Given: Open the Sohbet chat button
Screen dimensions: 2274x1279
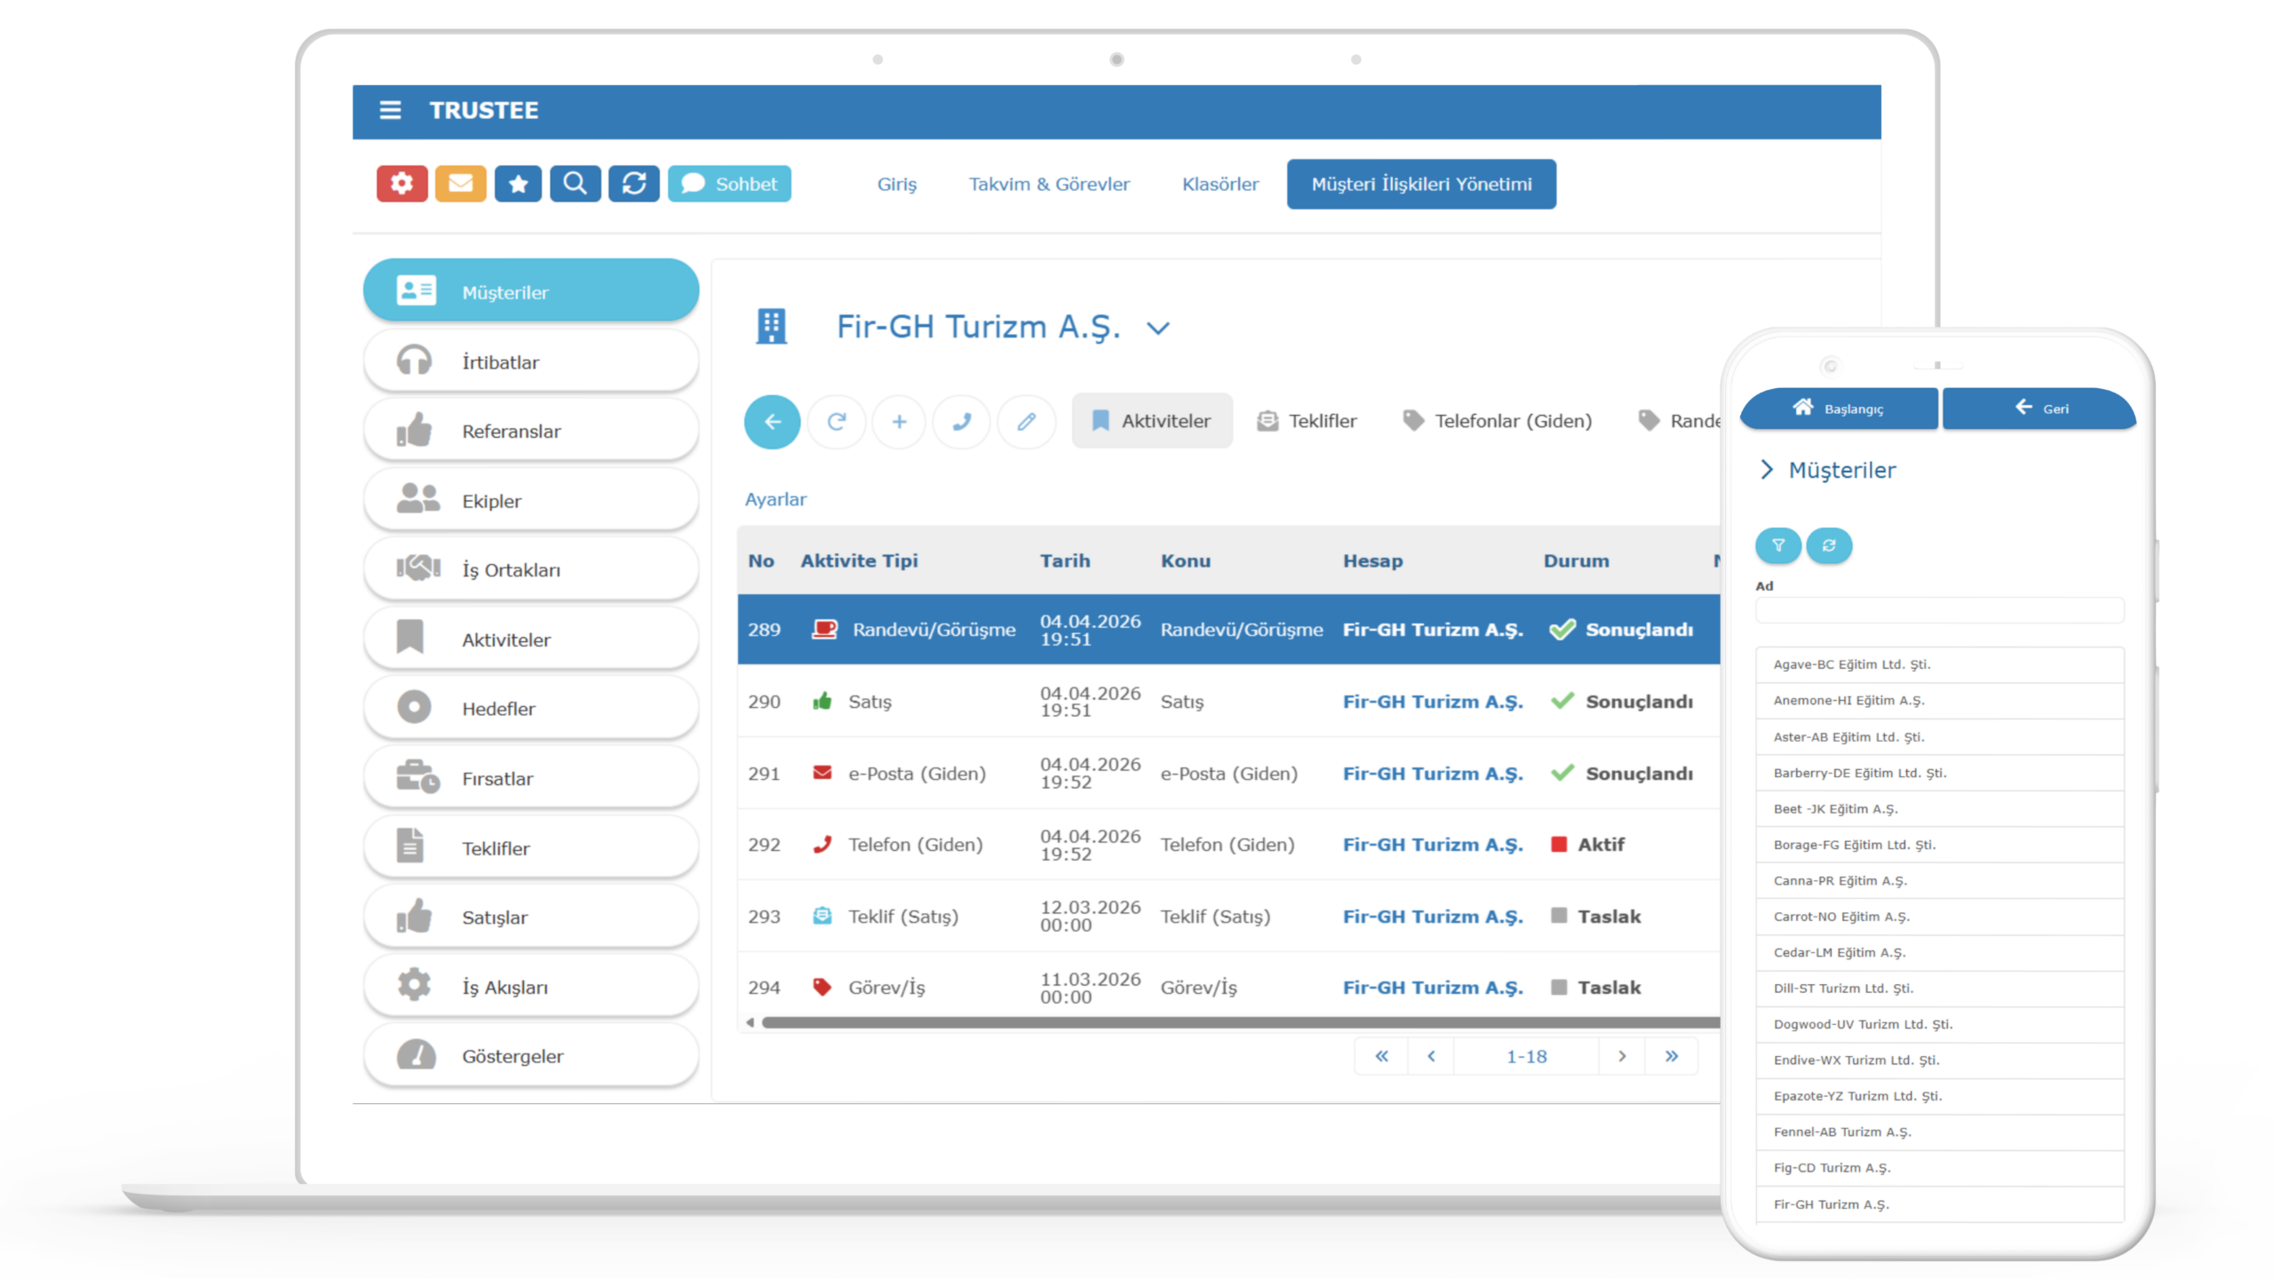Looking at the screenshot, I should (729, 184).
